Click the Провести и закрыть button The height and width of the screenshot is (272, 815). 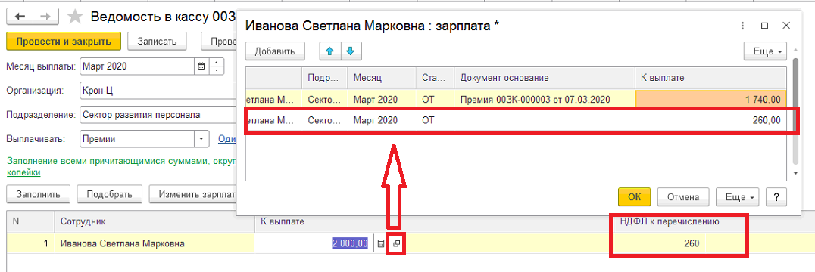coord(64,42)
